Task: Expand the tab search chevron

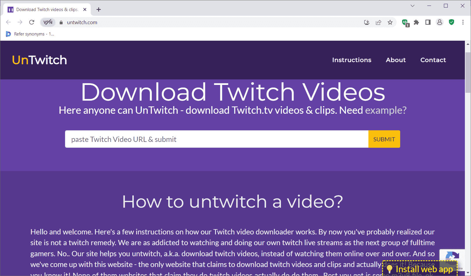Action: click(x=412, y=6)
